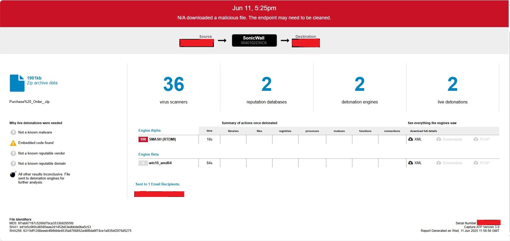Click the Jun 11, 5:25pm banner date
510x241 pixels.
point(254,8)
